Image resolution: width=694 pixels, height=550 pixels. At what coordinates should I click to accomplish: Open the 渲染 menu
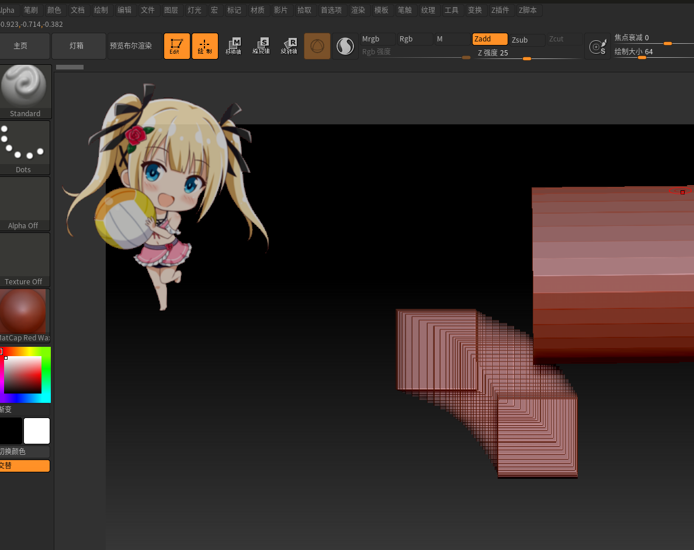point(359,10)
